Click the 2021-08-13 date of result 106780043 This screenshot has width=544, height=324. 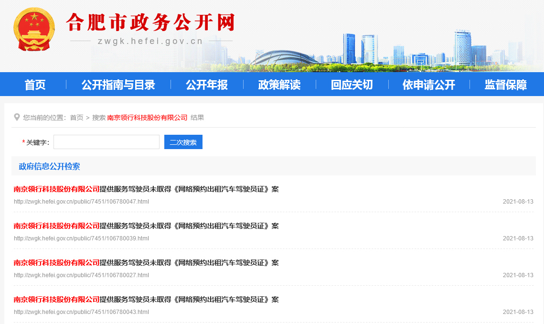click(518, 312)
